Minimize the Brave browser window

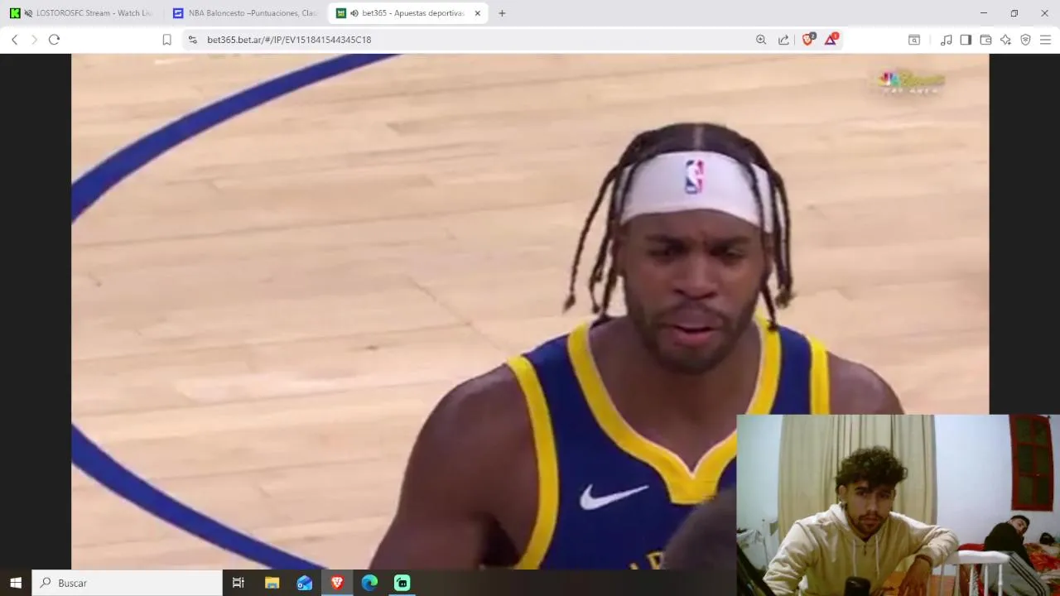click(983, 13)
